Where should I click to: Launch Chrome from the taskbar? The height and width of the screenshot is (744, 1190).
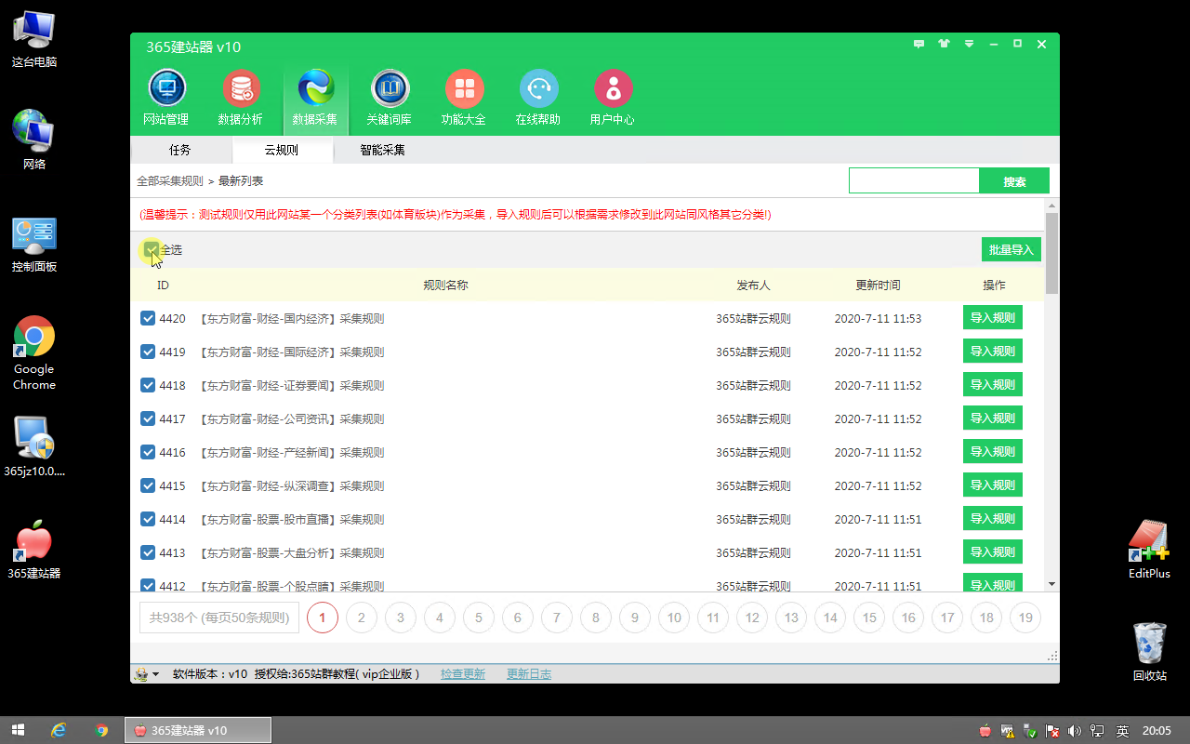[x=101, y=731]
